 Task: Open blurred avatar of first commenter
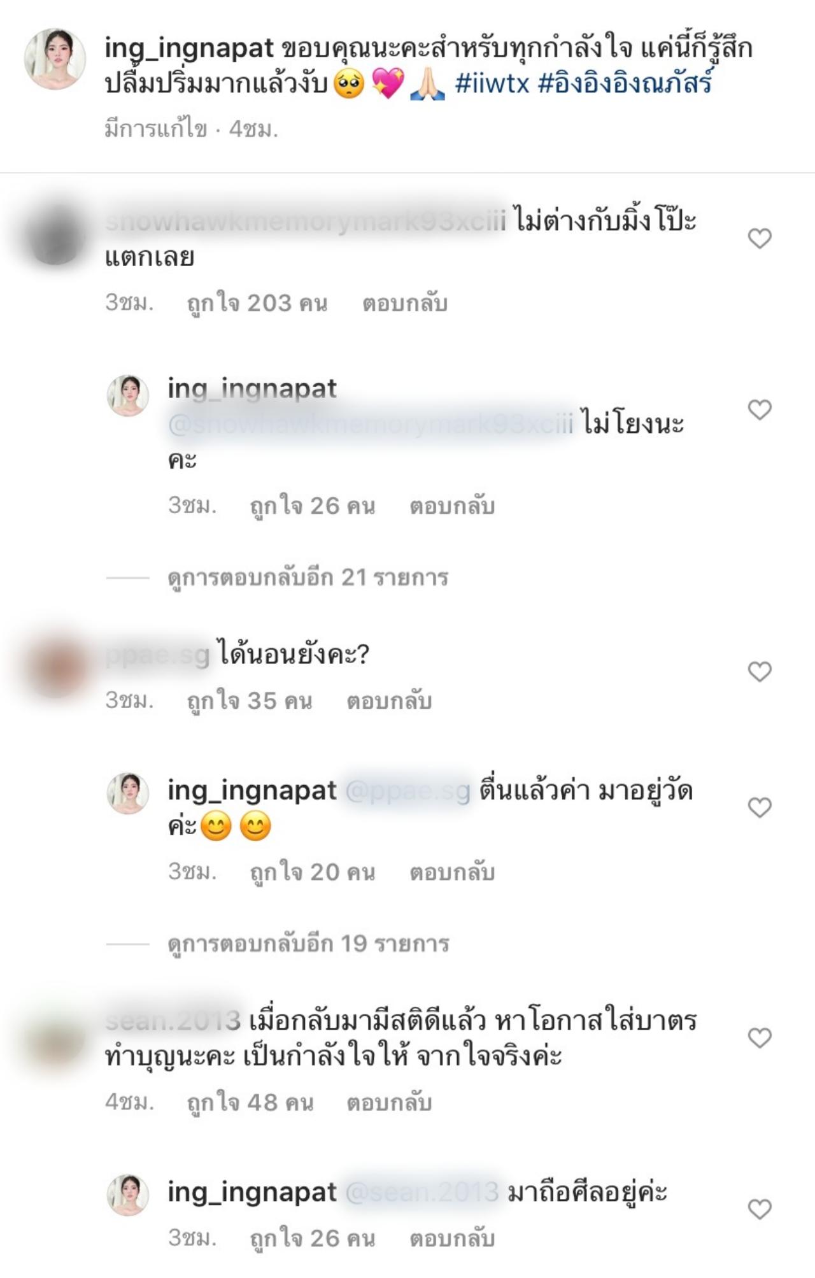55,236
